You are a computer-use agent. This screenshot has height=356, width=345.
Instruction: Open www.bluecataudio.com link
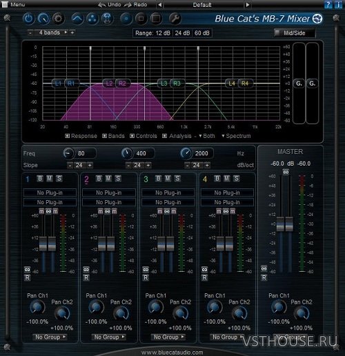172,353
